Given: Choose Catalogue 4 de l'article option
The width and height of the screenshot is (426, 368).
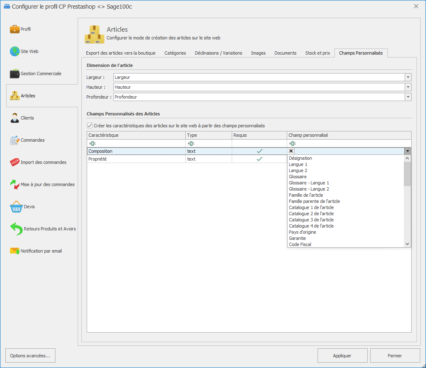Looking at the screenshot, I should pos(345,226).
